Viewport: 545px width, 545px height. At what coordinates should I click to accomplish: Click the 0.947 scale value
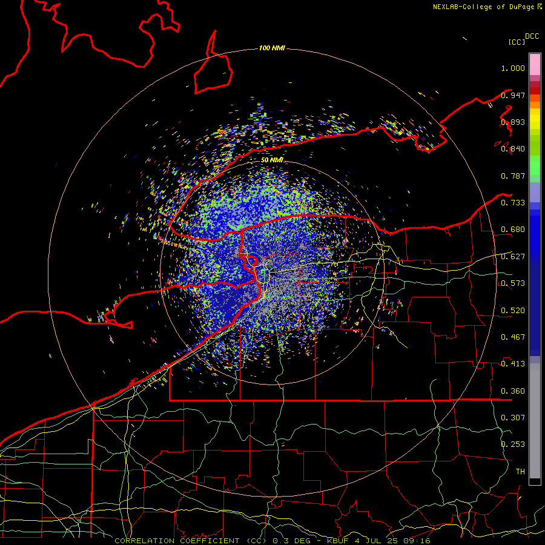pyautogui.click(x=513, y=95)
